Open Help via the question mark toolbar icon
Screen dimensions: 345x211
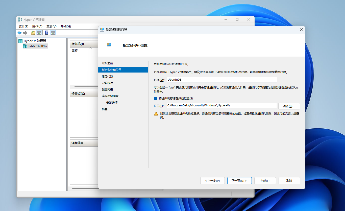[47, 33]
